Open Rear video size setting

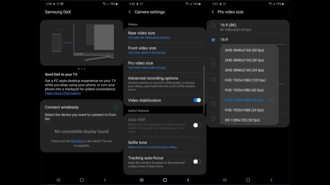(165, 35)
